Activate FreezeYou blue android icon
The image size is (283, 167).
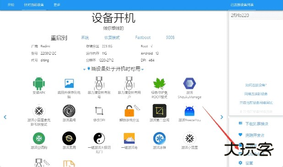click(189, 111)
